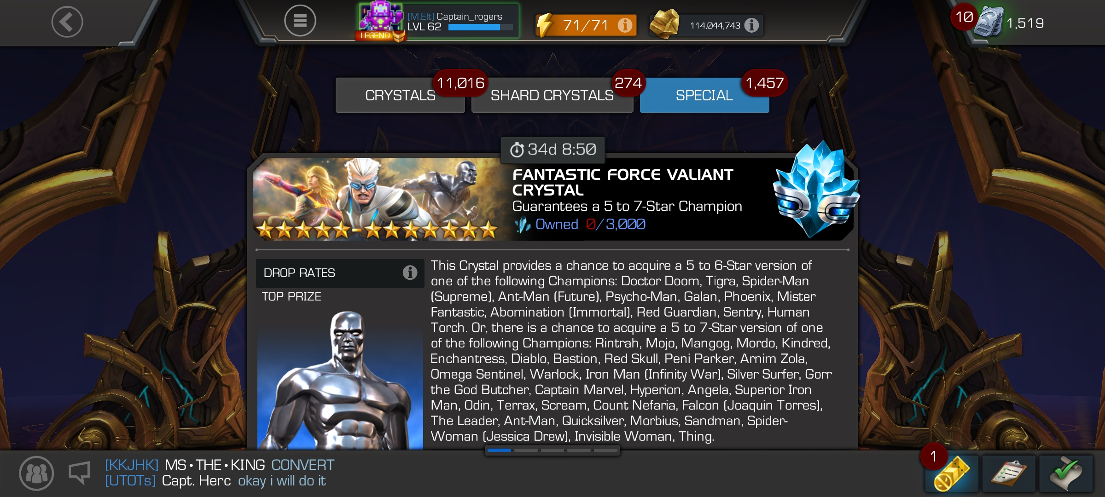
Task: Open the chat speech bubble
Action: [x=79, y=473]
